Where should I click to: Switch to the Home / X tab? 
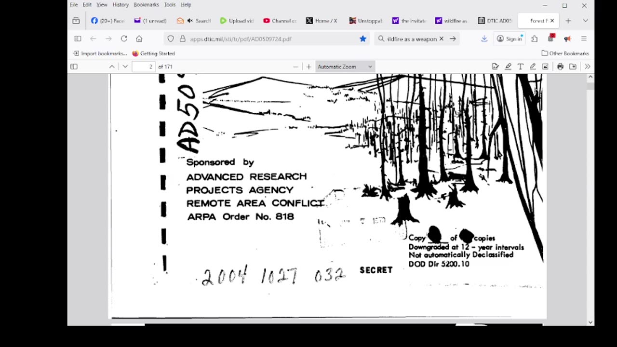pos(322,21)
